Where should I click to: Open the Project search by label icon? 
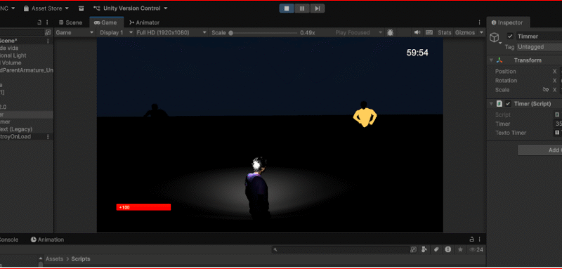436,249
